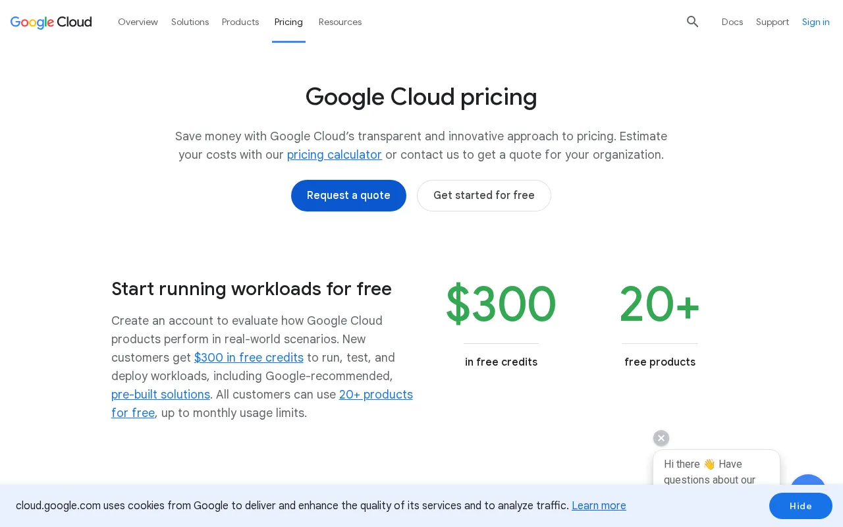Click Sign in
Viewport: 843px width, 527px height.
[815, 22]
